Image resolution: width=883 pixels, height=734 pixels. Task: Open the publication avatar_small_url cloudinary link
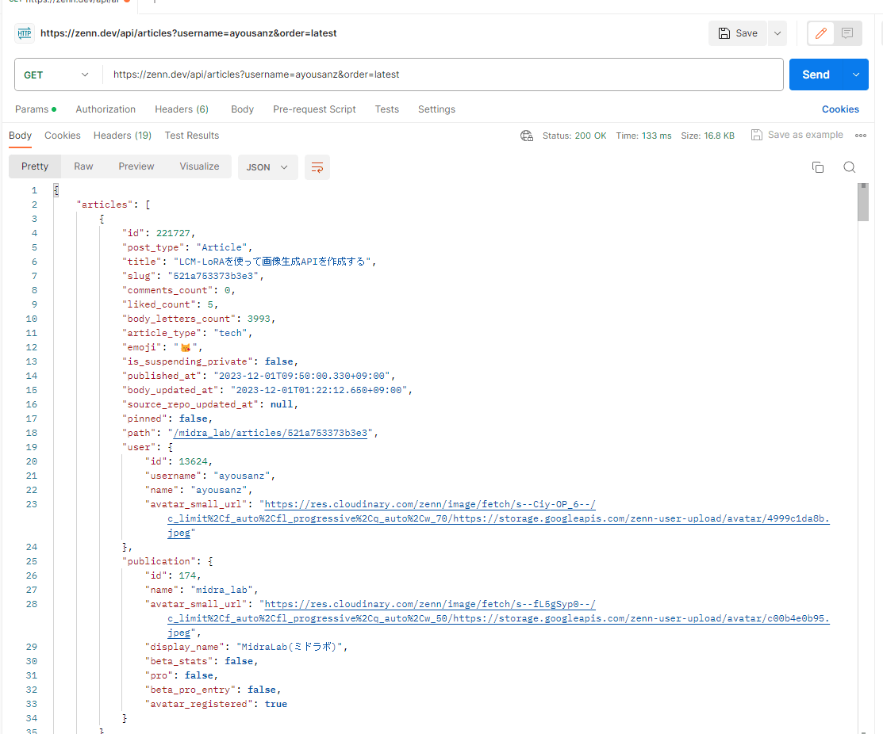click(498, 618)
